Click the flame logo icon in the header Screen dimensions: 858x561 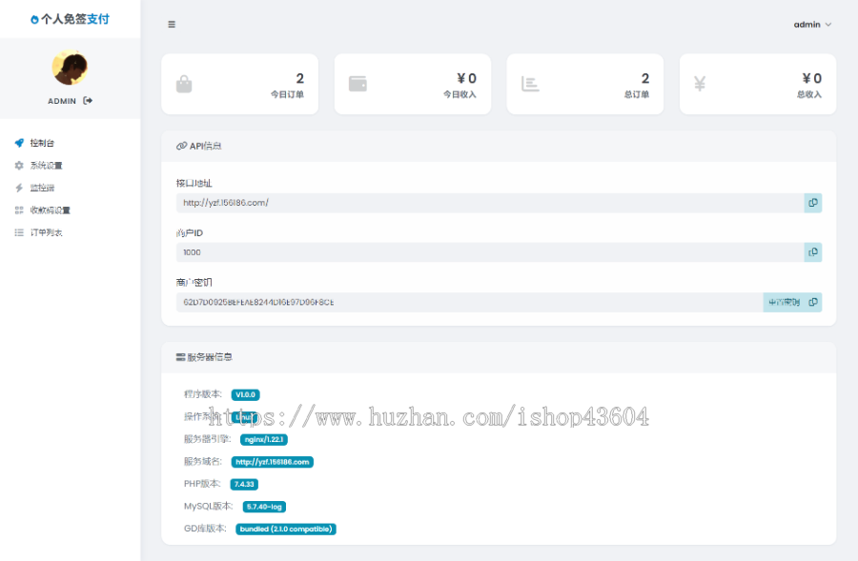click(35, 19)
